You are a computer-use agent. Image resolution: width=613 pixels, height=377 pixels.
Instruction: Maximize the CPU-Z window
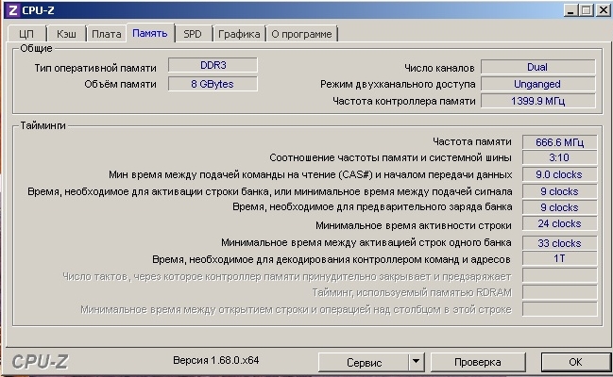pyautogui.click(x=586, y=10)
